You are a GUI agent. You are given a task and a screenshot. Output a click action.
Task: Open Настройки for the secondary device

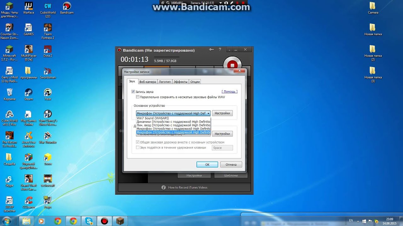[x=222, y=134]
